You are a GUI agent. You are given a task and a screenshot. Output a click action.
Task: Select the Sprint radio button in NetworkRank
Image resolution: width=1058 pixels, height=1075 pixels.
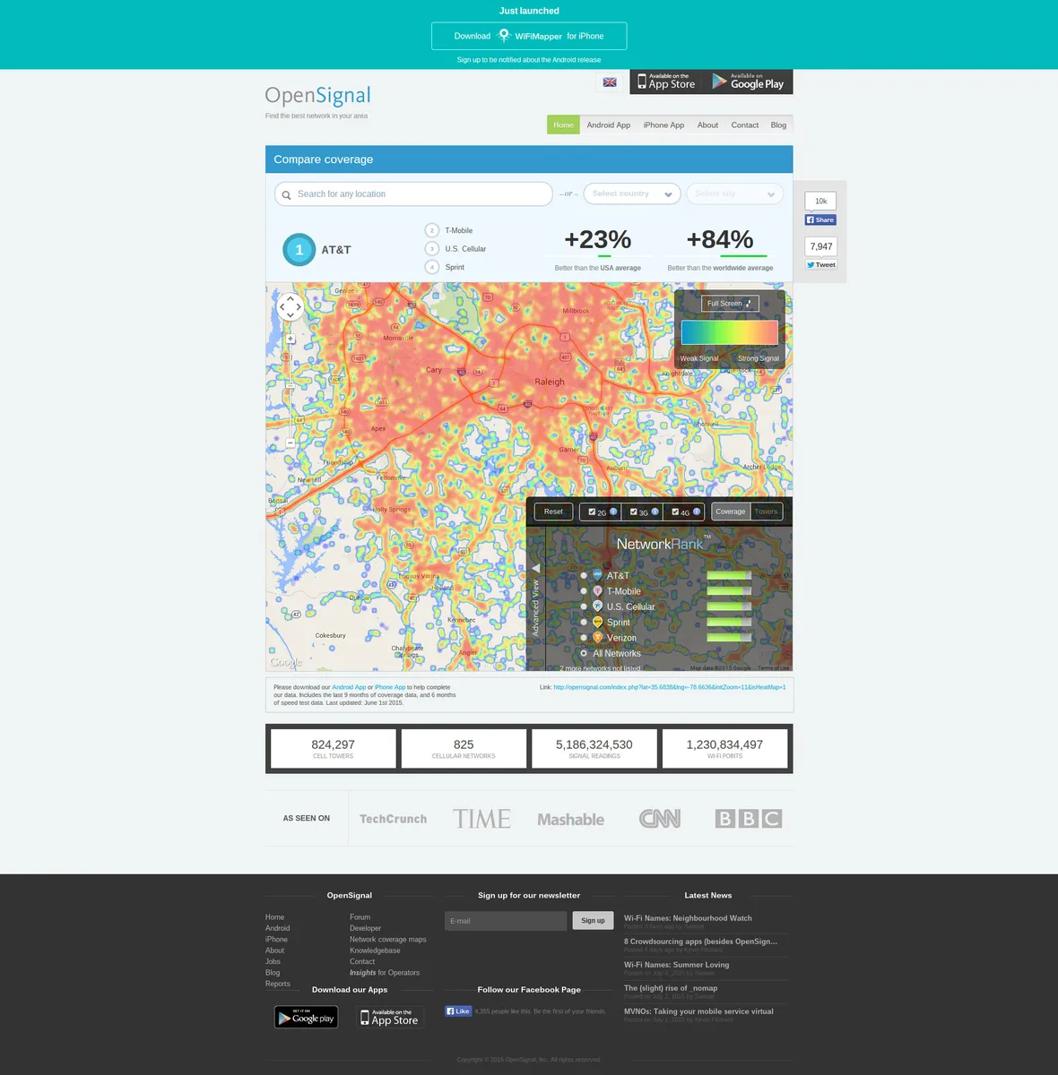[584, 622]
